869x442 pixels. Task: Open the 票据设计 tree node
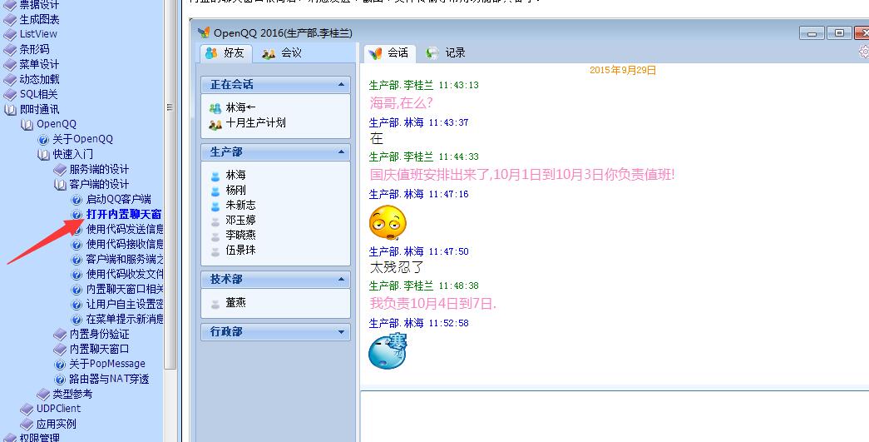[x=39, y=5]
